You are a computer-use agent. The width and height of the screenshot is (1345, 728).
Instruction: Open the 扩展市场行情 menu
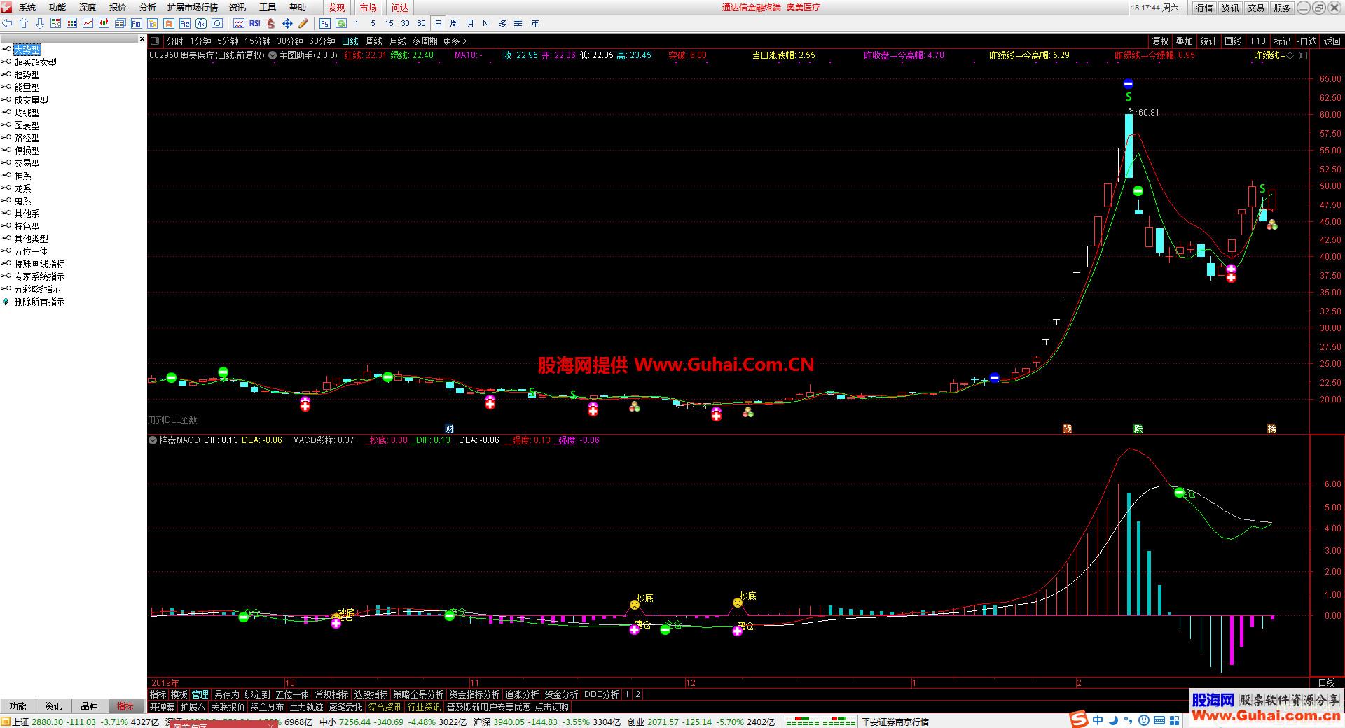coord(193,8)
